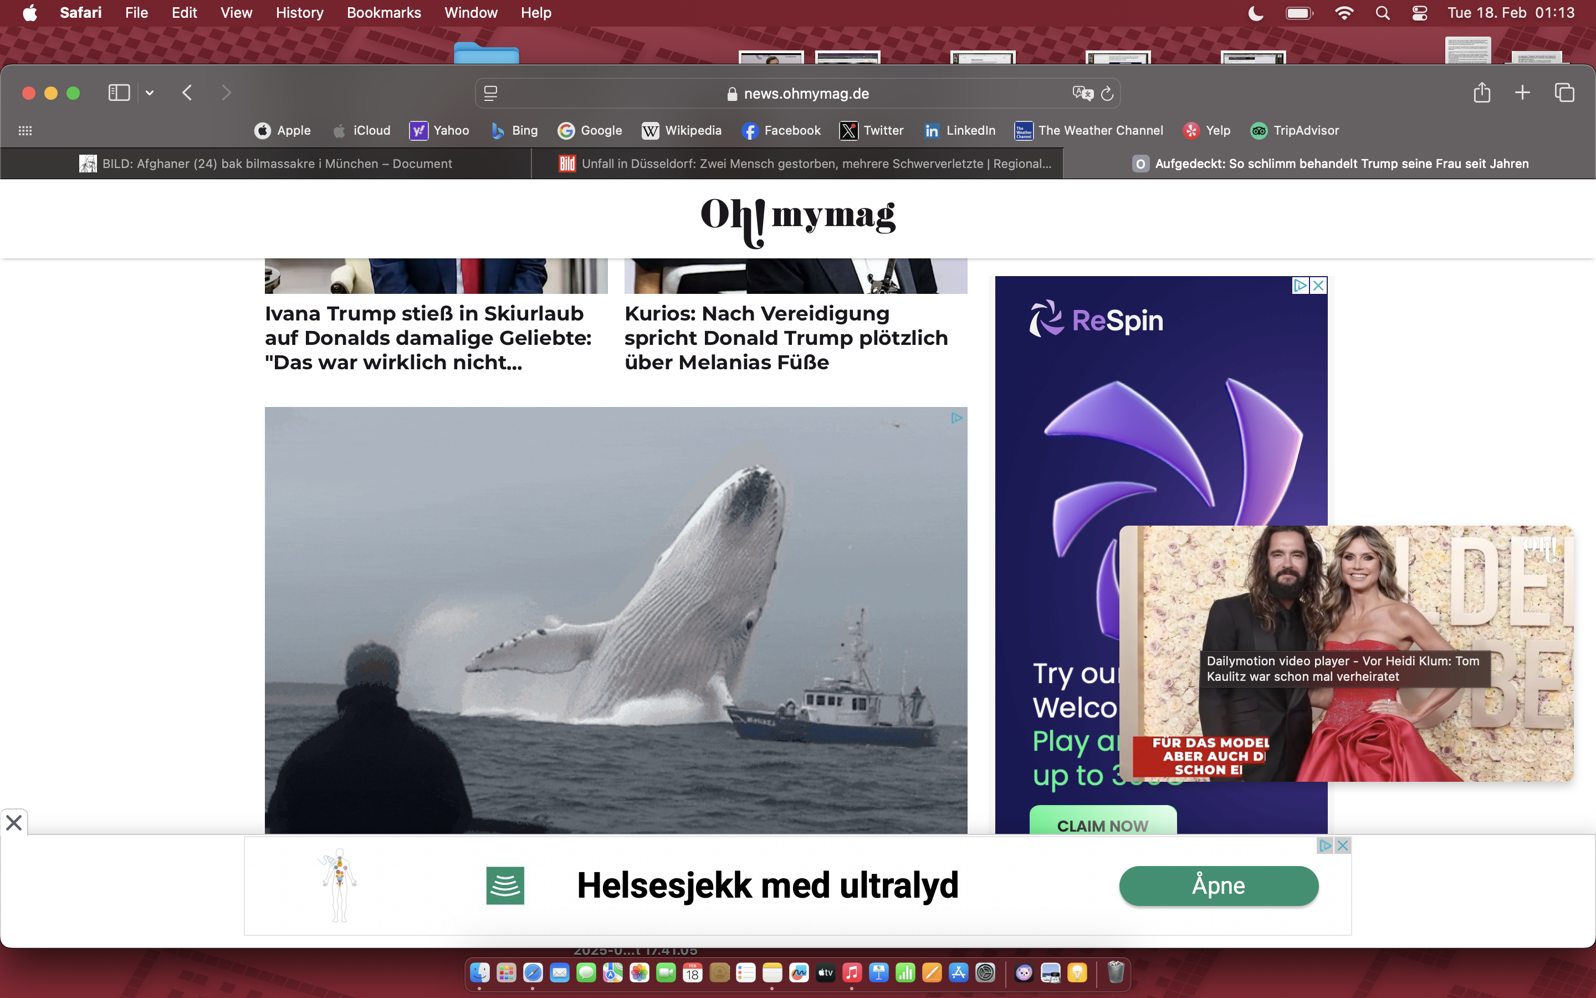Click the Åpne button in bottom ad
This screenshot has height=998, width=1596.
pos(1219,886)
